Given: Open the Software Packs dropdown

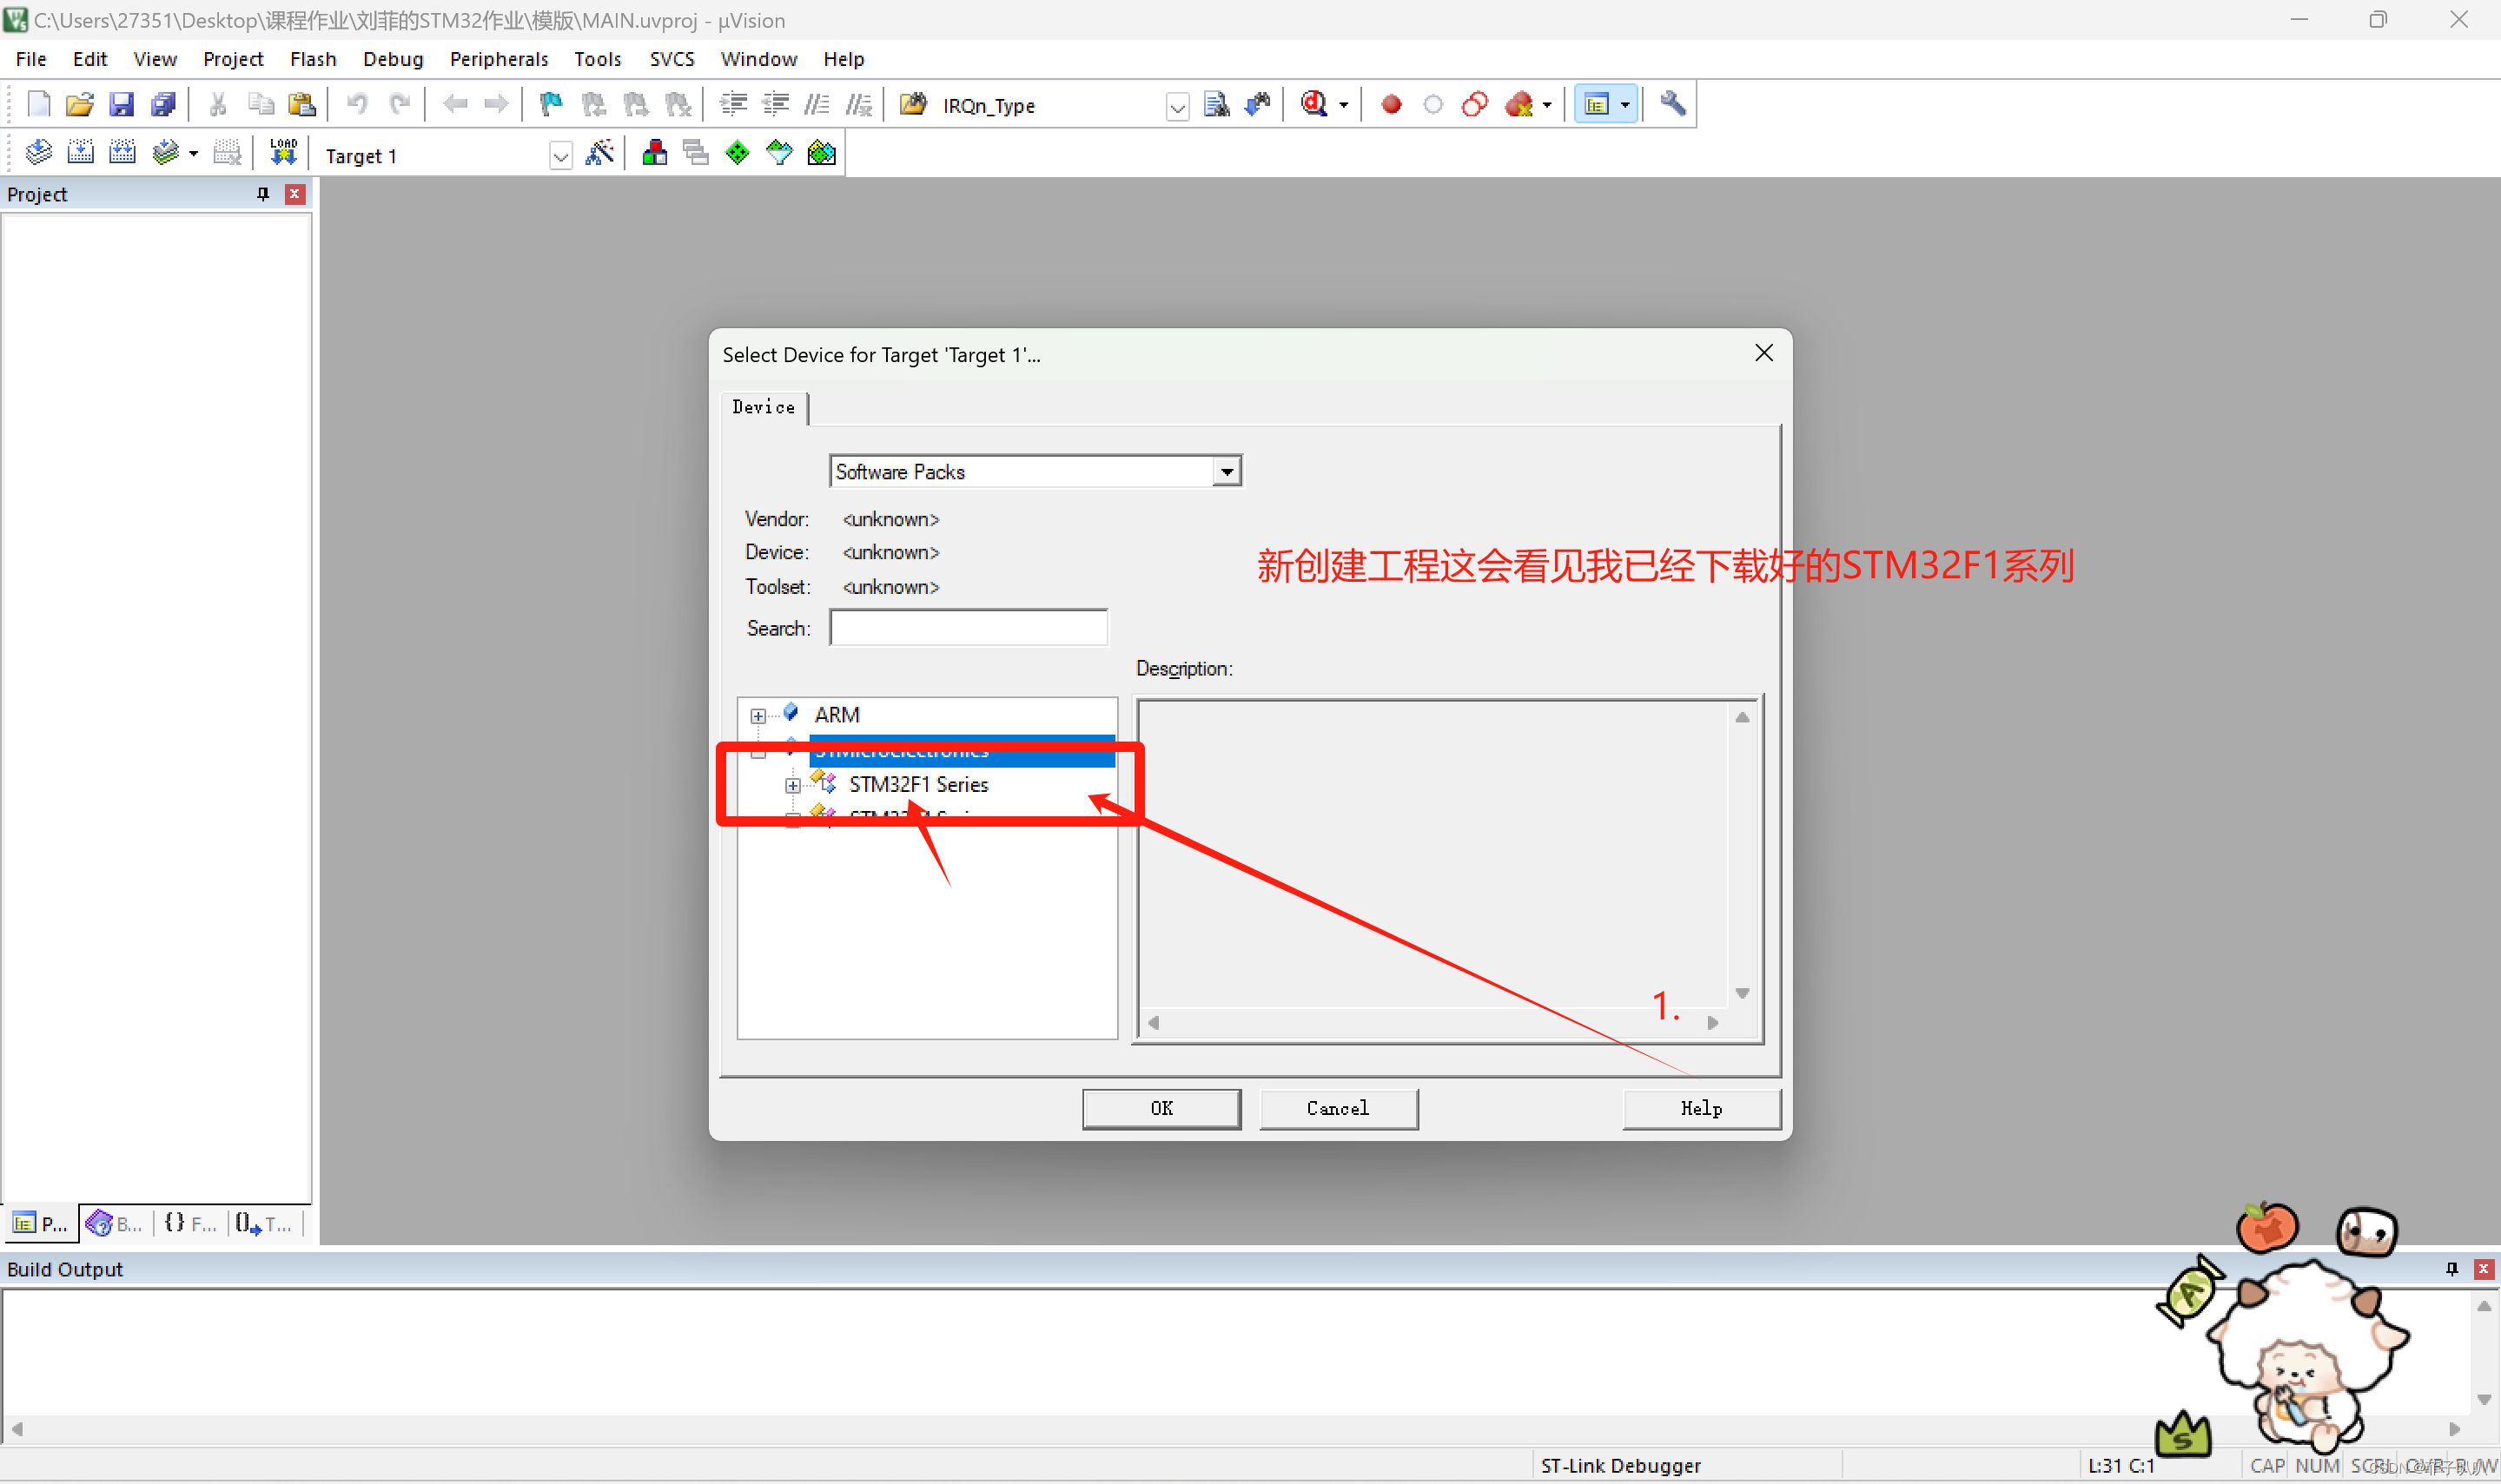Looking at the screenshot, I should click(1226, 472).
